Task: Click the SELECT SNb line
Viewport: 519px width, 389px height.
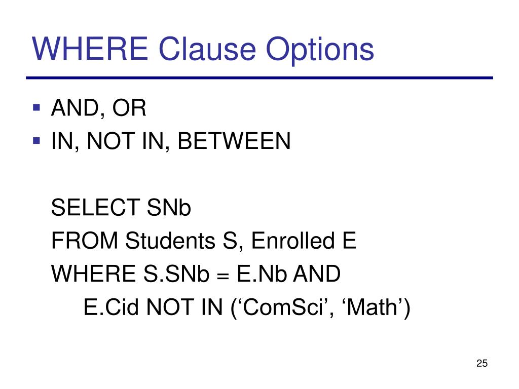Action: point(121,208)
